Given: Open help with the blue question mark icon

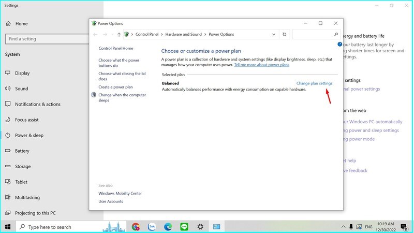Looking at the screenshot, I should point(340,44).
